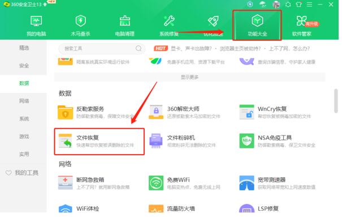
Task: Select 精选 in the sidebar
Action: tap(24, 48)
